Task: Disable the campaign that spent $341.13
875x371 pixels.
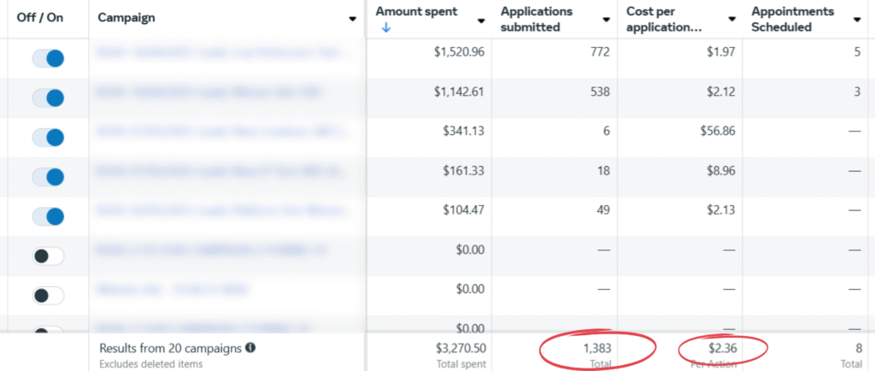Action: click(49, 137)
